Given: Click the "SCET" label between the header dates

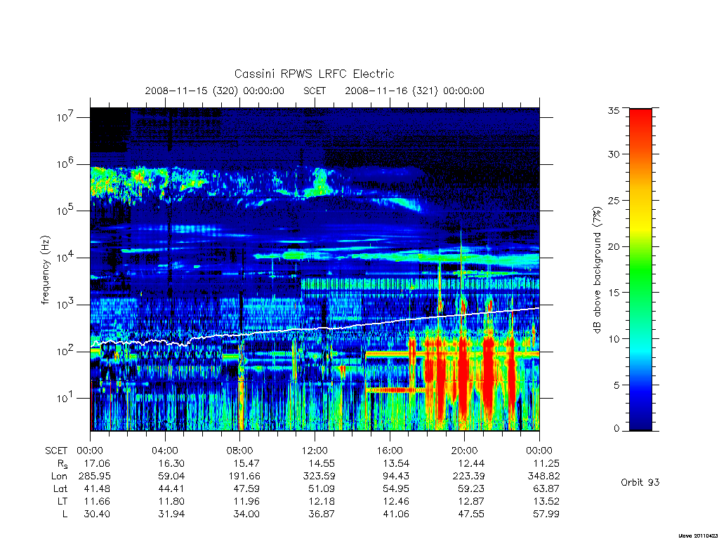Looking at the screenshot, I should [315, 91].
